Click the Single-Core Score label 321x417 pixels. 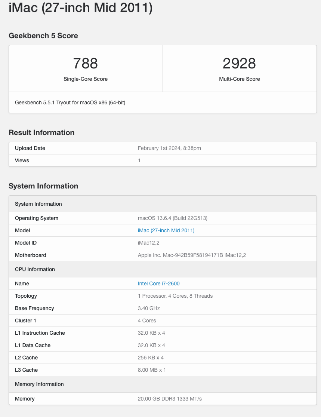click(86, 79)
